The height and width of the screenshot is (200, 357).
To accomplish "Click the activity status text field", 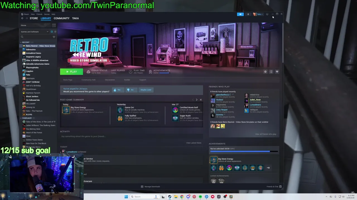I will point(132,136).
